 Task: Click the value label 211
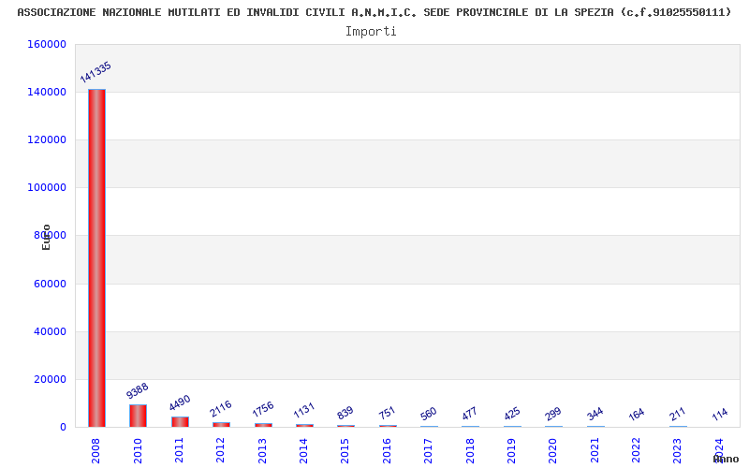coord(678,414)
